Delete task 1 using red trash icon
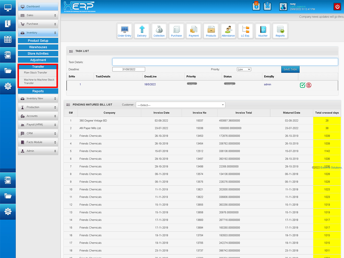The height and width of the screenshot is (258, 344). pyautogui.click(x=309, y=85)
